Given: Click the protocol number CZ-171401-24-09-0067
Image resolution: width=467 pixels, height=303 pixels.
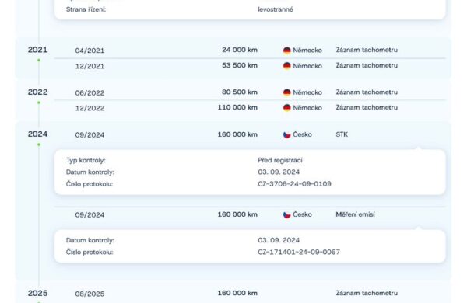Looking at the screenshot, I should [x=299, y=252].
